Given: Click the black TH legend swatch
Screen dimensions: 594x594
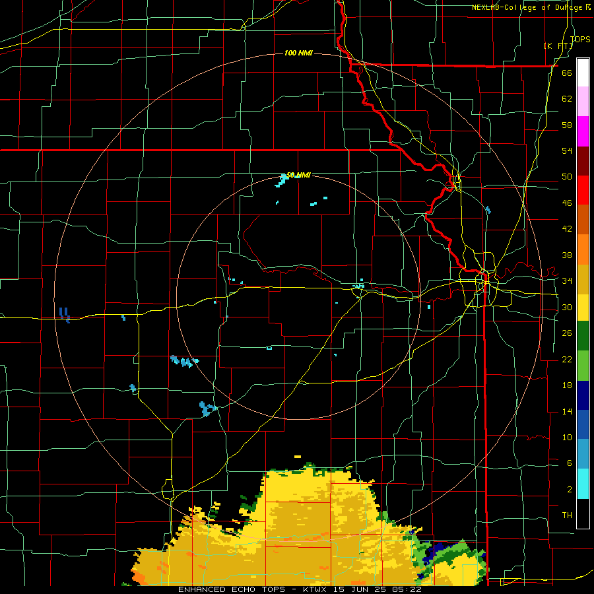Looking at the screenshot, I should (583, 513).
